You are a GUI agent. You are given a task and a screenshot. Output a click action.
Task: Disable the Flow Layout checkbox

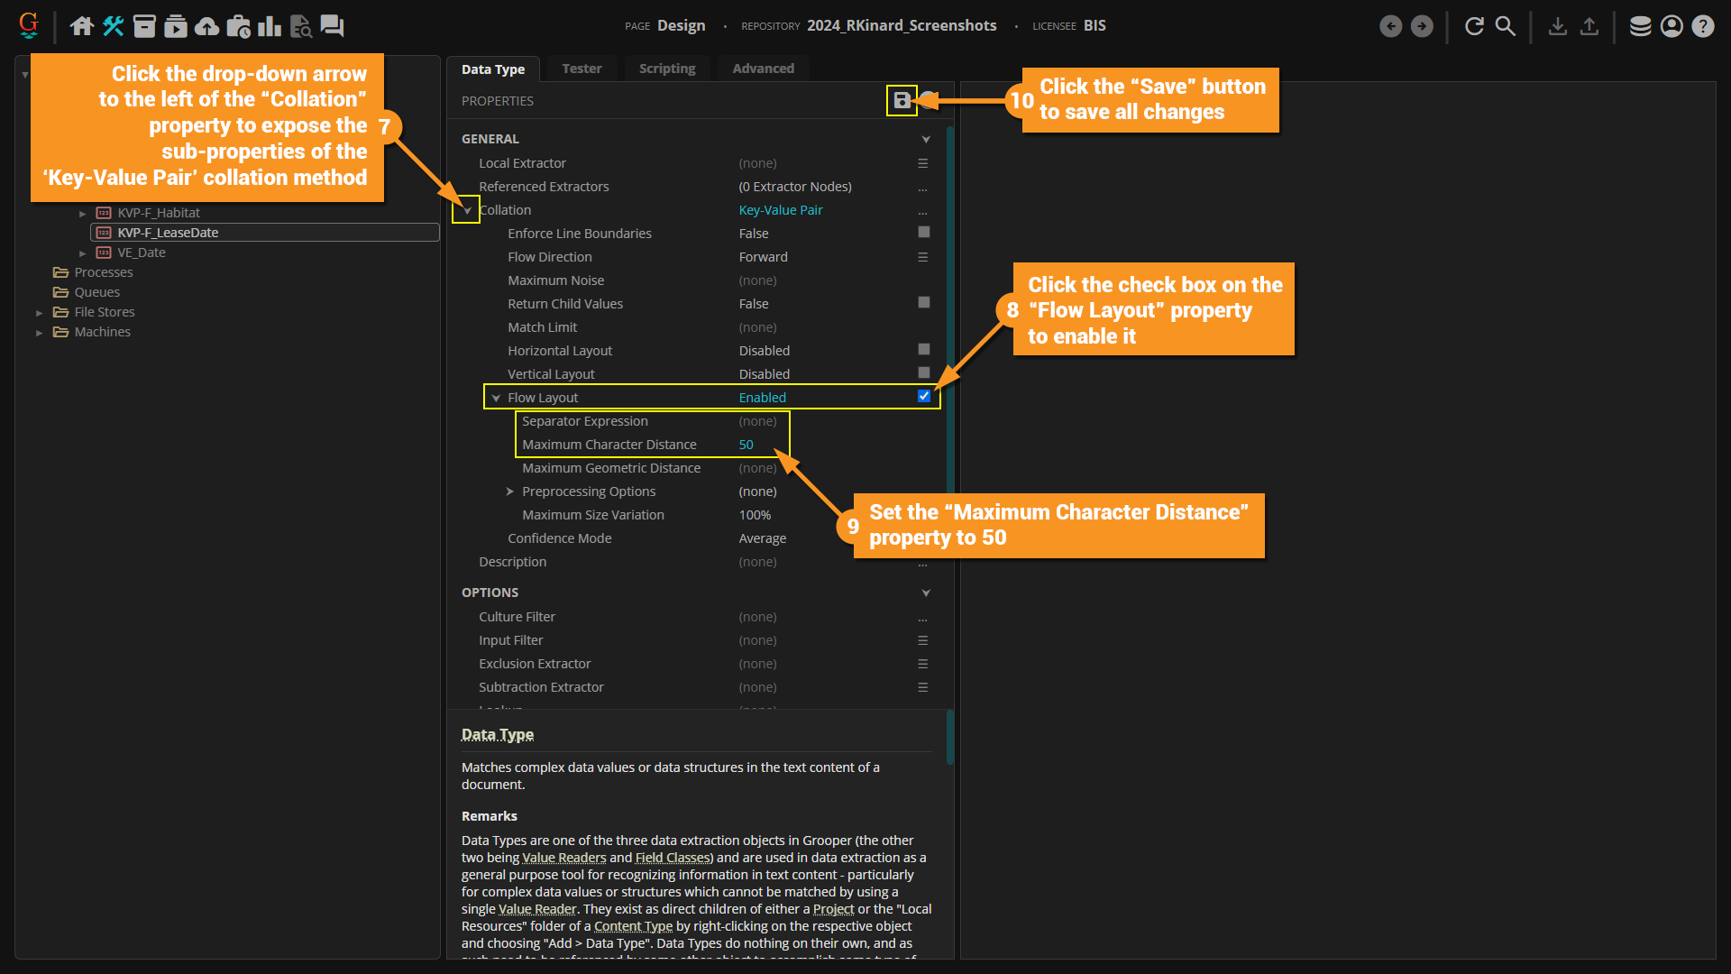[x=923, y=396]
